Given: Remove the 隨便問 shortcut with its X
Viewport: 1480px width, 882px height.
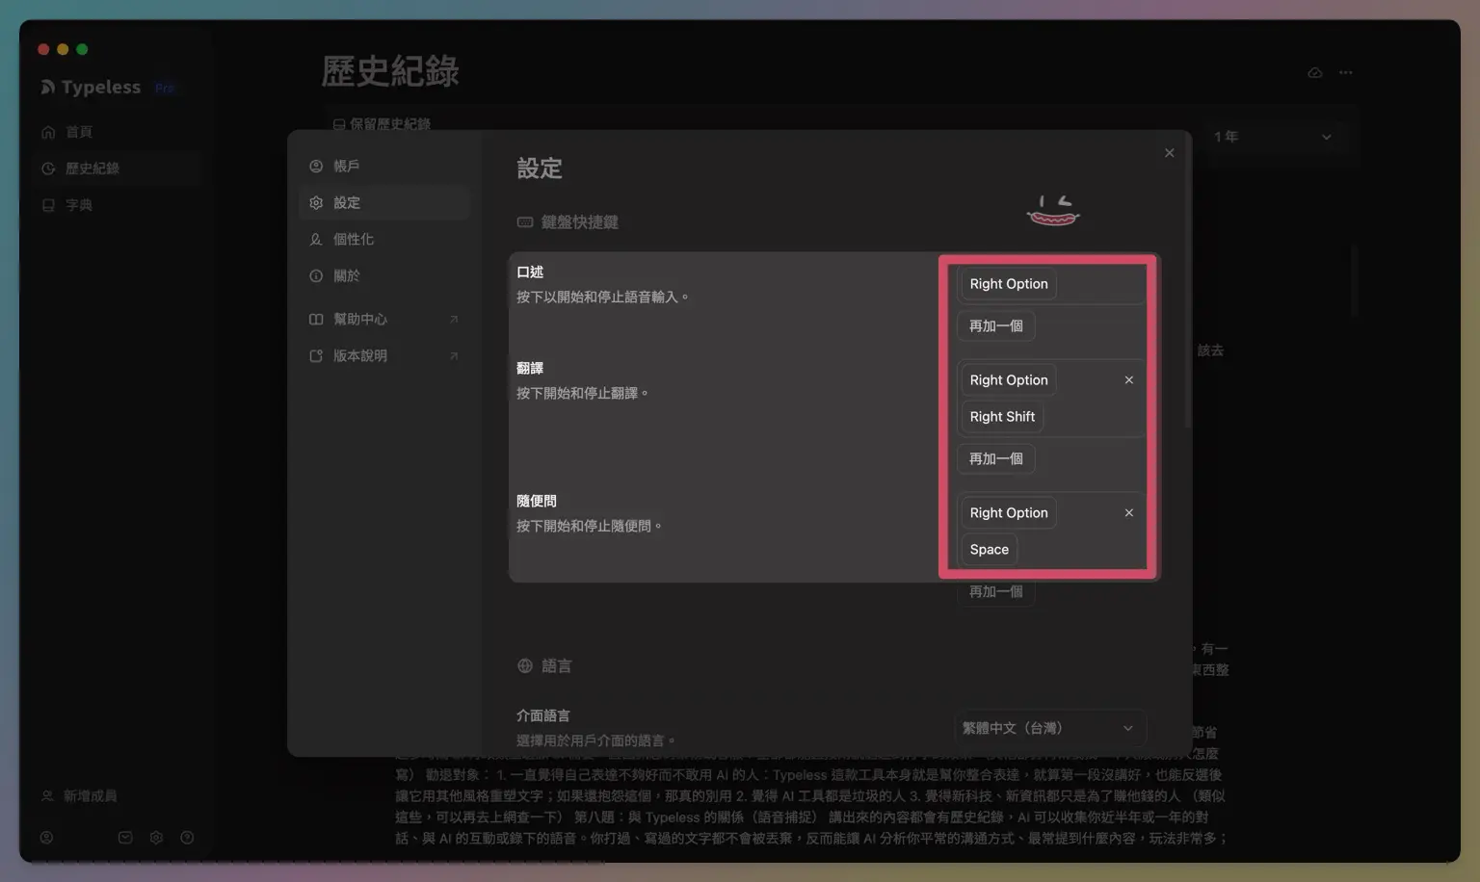Looking at the screenshot, I should [1129, 513].
